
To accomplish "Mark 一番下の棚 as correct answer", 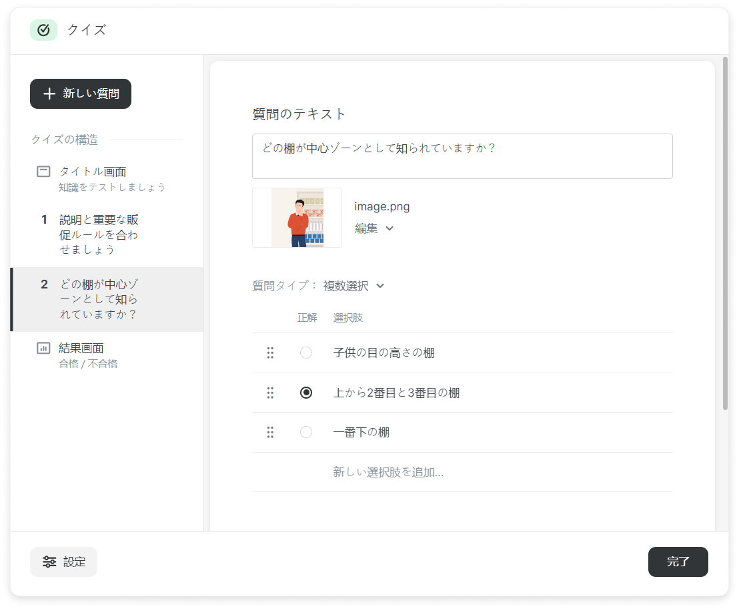I will coord(306,432).
